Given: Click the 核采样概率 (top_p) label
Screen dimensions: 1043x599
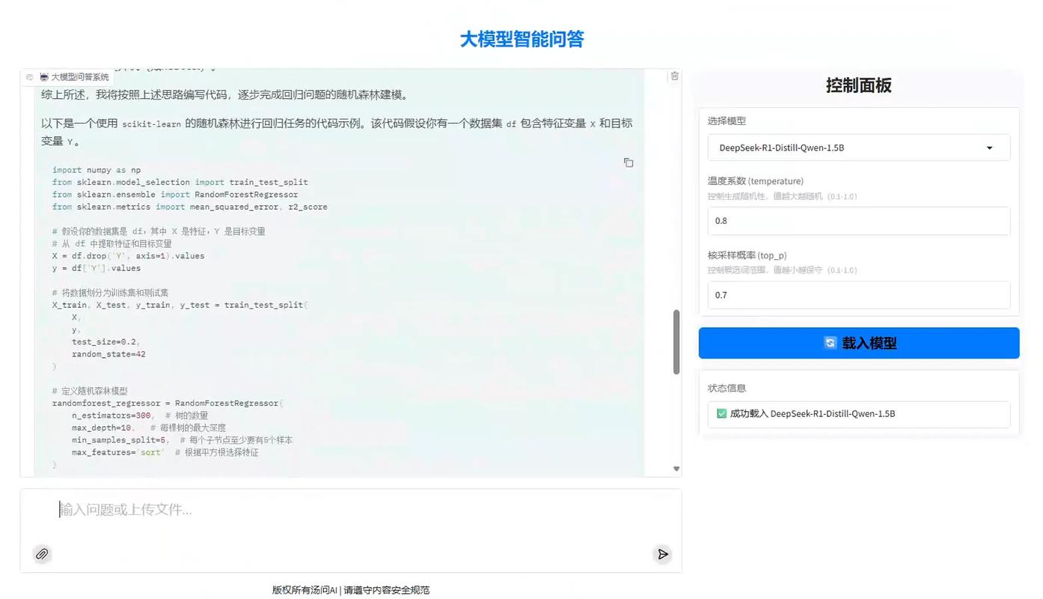Looking at the screenshot, I should 747,255.
